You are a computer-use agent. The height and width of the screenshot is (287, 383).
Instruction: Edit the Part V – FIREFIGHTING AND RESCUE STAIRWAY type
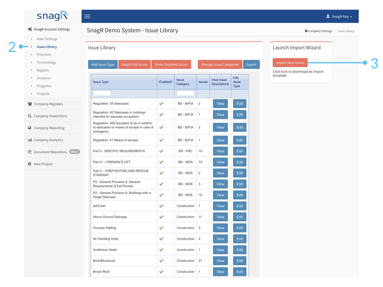tap(240, 173)
